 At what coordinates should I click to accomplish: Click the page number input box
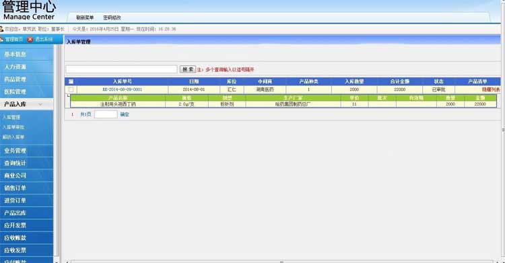(106, 114)
